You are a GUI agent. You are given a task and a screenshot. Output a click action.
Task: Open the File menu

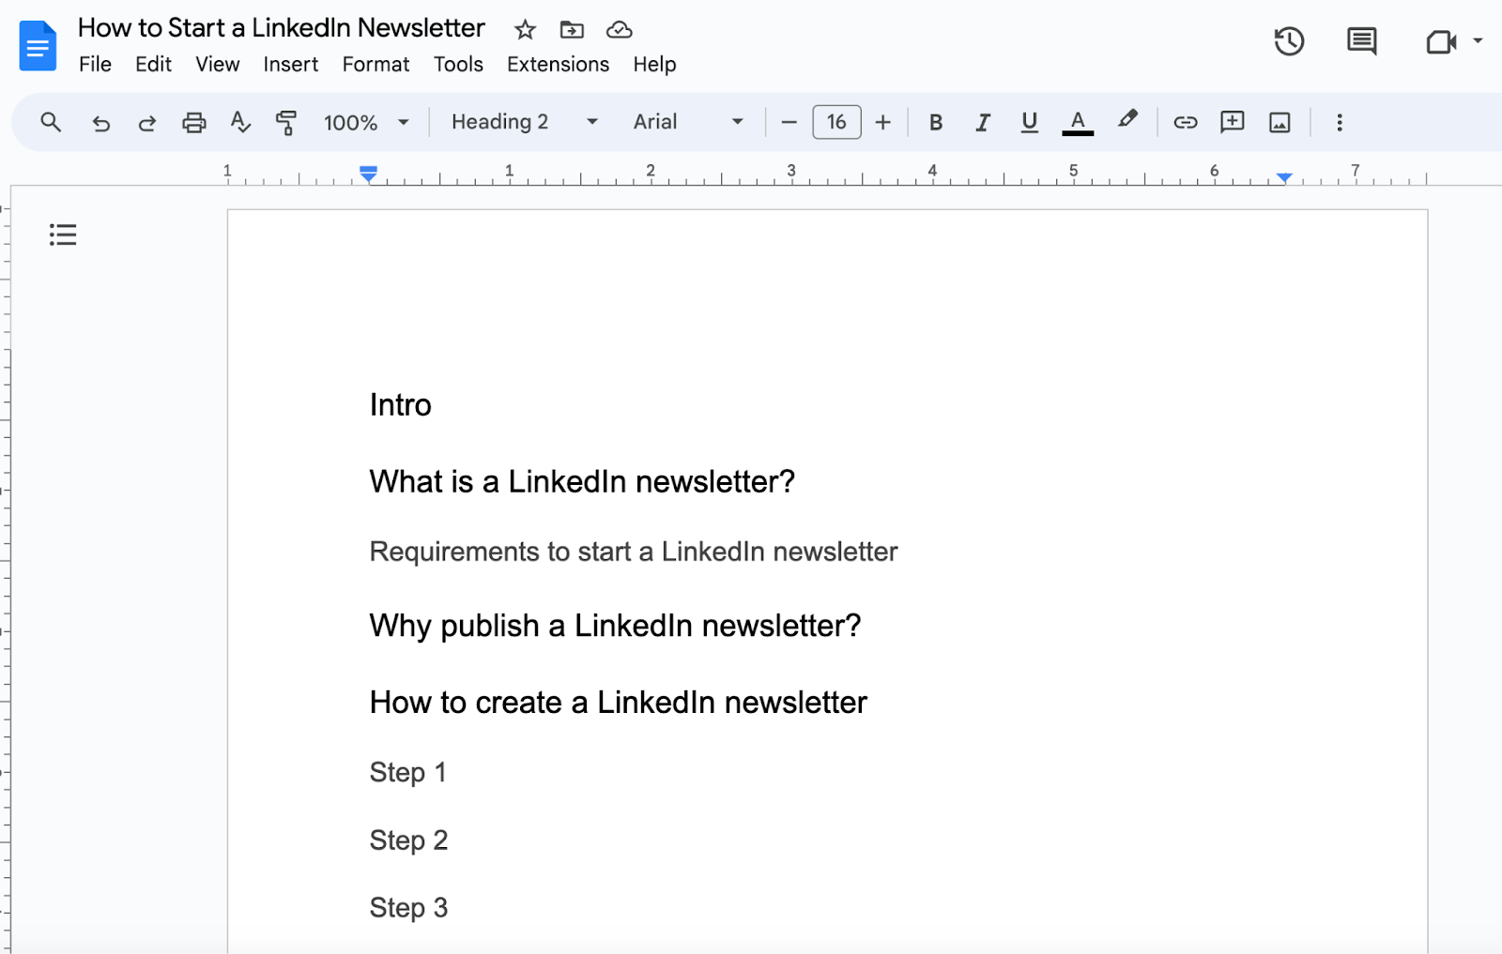(95, 65)
